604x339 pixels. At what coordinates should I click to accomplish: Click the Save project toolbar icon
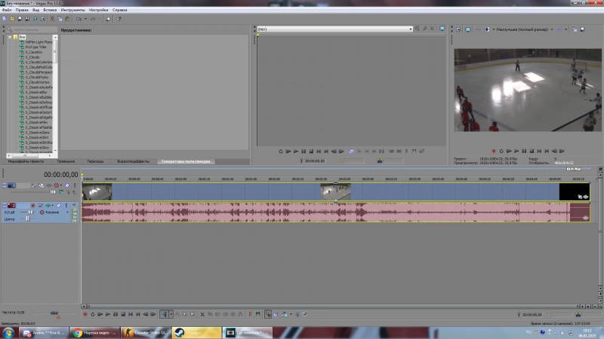tap(20, 19)
